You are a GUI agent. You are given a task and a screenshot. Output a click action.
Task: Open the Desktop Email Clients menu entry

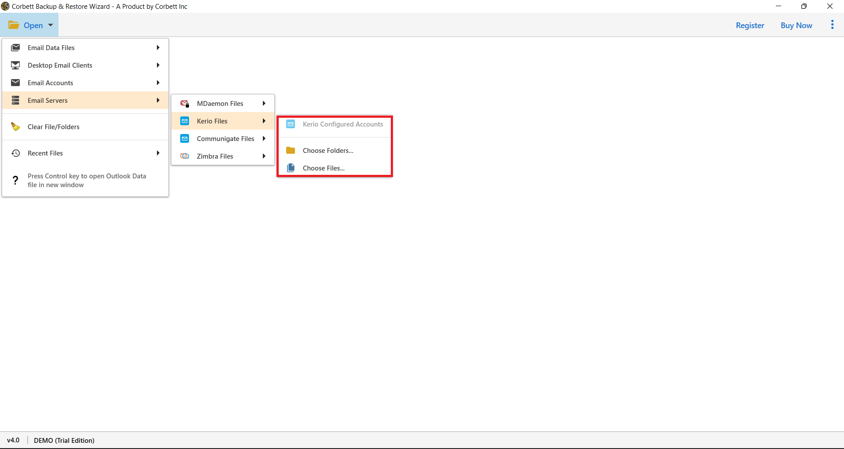point(85,65)
